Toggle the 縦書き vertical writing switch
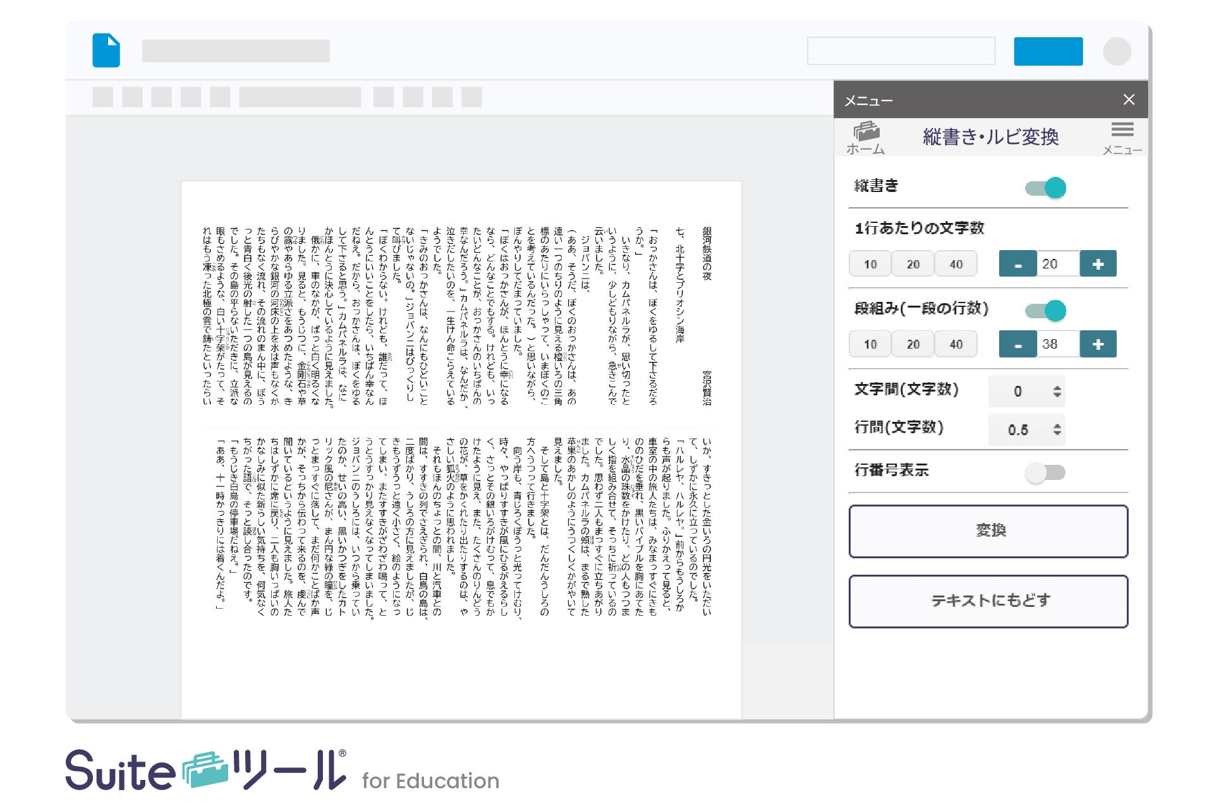 (1046, 188)
